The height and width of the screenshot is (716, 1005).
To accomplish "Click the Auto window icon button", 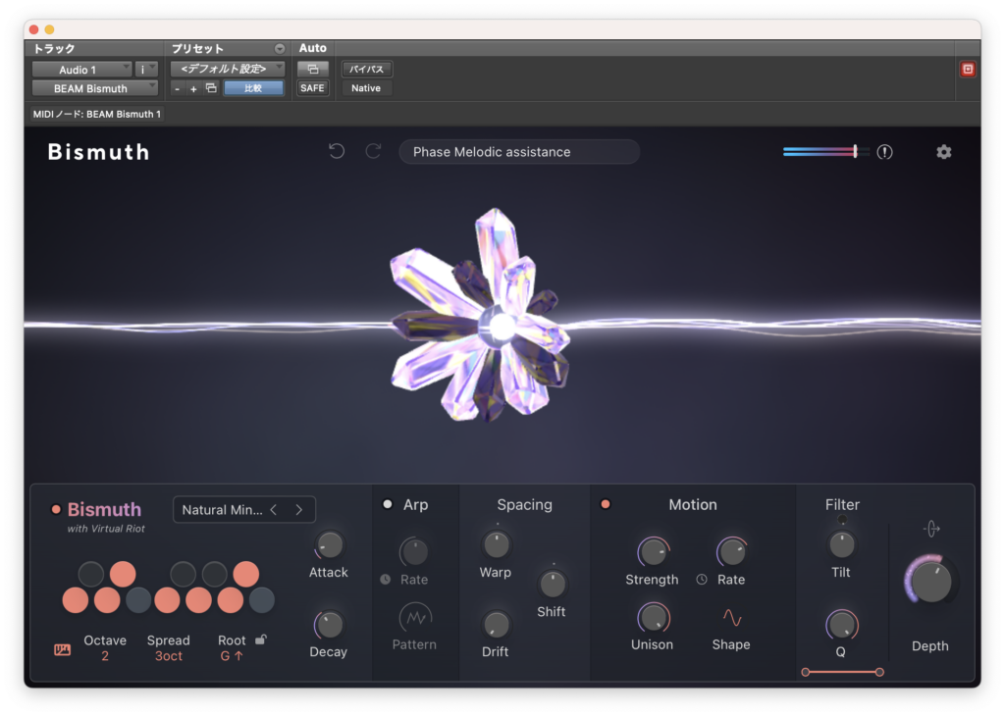I will click(313, 69).
